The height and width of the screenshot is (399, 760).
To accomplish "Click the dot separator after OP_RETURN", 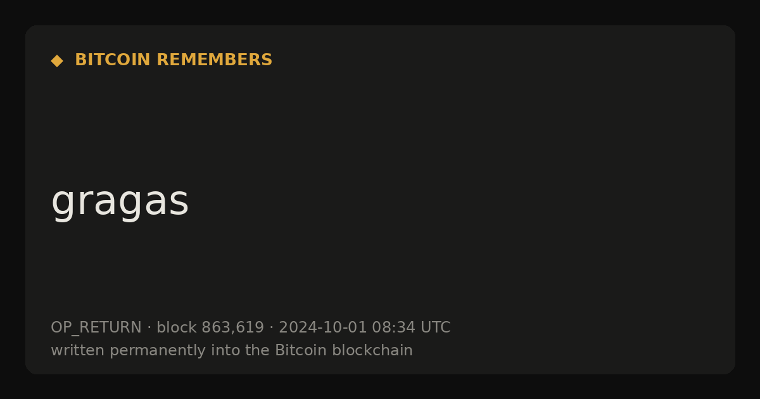I will click(x=149, y=328).
